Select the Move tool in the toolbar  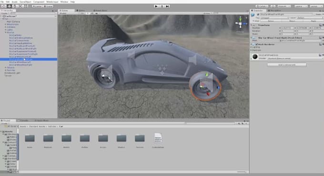[9, 6]
